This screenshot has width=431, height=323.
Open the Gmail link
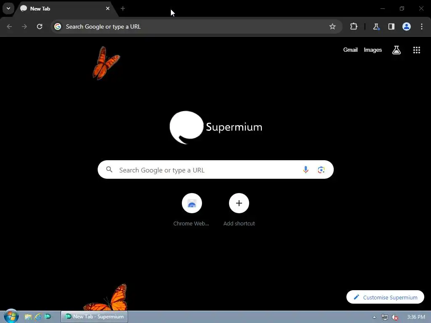tap(350, 50)
